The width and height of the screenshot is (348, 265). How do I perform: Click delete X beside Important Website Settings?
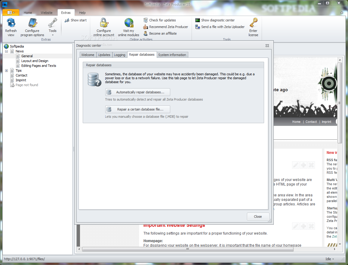(311, 226)
